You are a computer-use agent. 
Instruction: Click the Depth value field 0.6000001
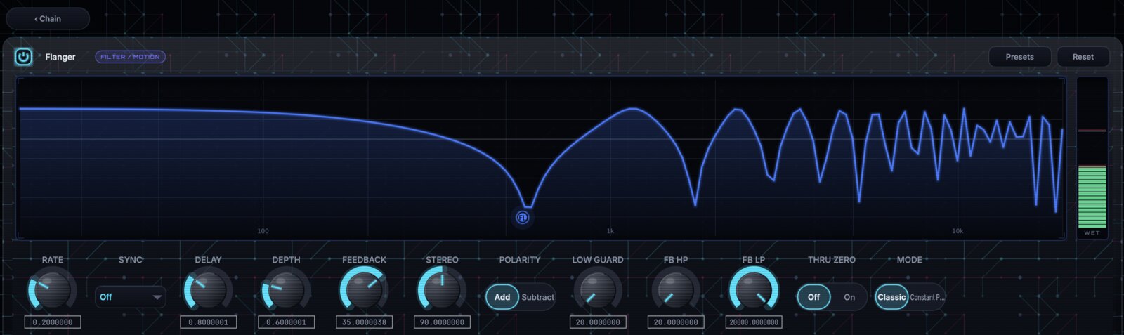[286, 322]
